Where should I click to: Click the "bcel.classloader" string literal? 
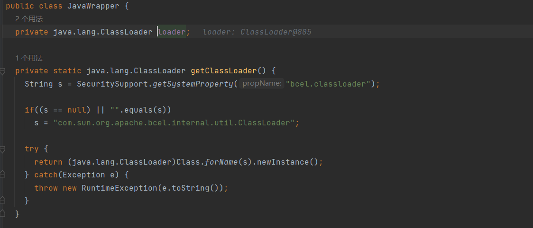pos(328,84)
